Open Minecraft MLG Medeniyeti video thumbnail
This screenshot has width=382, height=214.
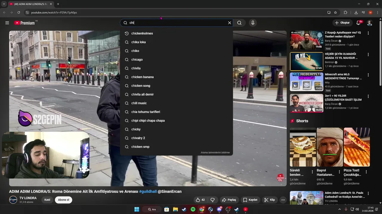306,82
